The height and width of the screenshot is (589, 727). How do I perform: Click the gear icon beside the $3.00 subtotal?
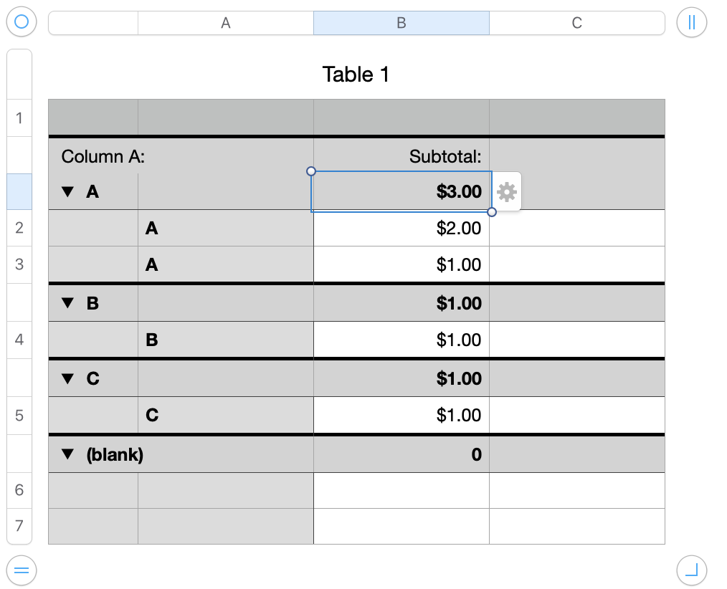[x=507, y=192]
